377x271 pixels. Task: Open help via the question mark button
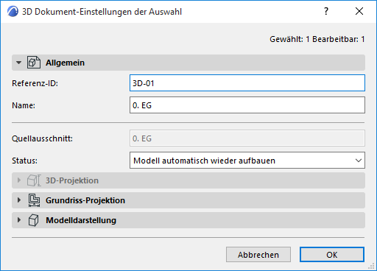tap(326, 11)
